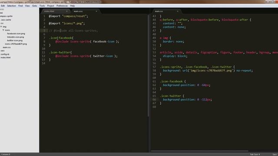Click the @import "compass/reset" line

[69, 16]
